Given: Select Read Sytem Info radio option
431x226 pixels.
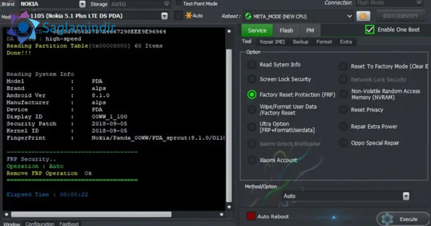Looking at the screenshot, I should point(252,65).
